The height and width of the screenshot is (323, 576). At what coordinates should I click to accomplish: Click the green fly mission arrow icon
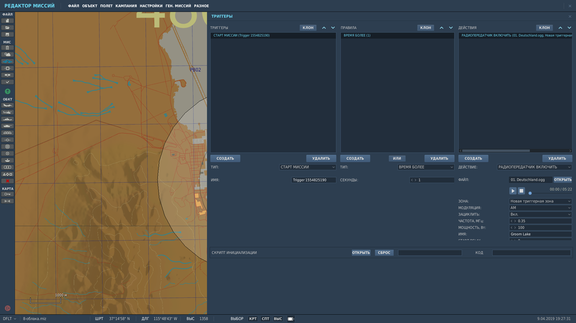[x=7, y=91]
